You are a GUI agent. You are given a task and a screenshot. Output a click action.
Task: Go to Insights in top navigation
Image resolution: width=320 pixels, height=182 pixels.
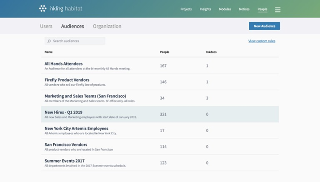(205, 9)
